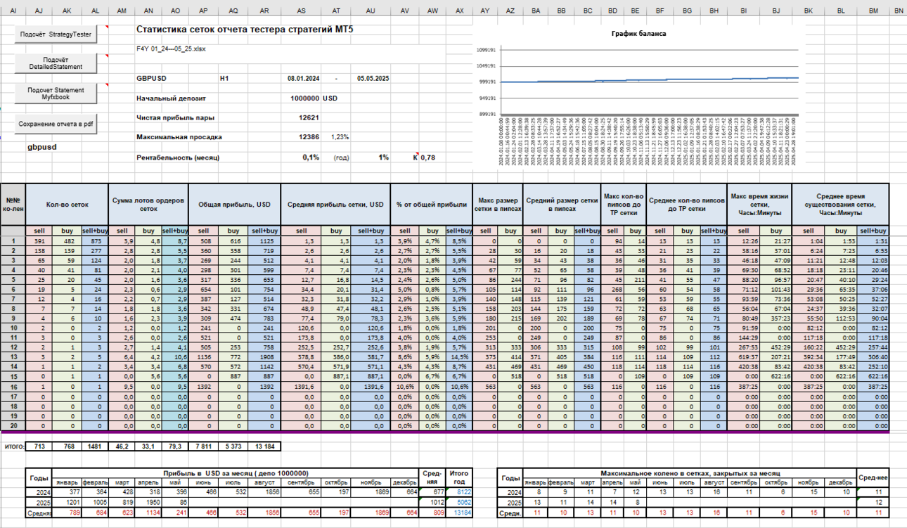
Task: Select column header AP
Action: pyautogui.click(x=203, y=11)
